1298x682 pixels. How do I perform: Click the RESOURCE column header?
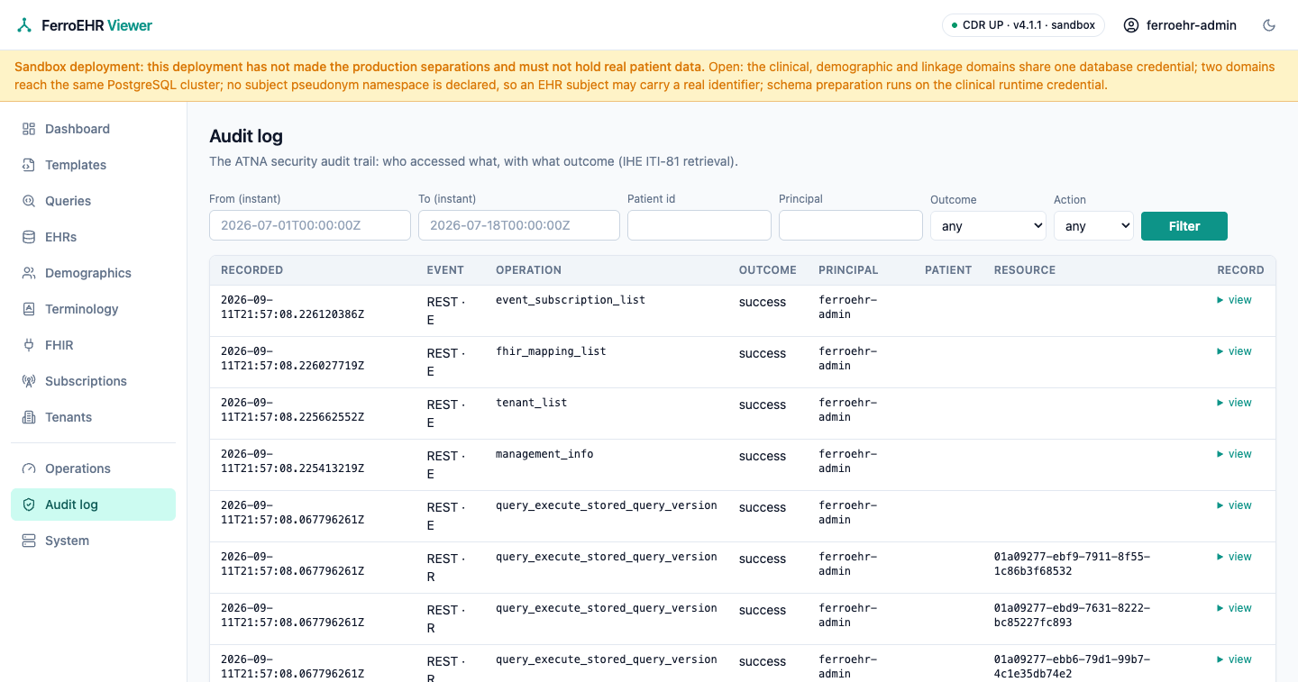pos(1025,270)
